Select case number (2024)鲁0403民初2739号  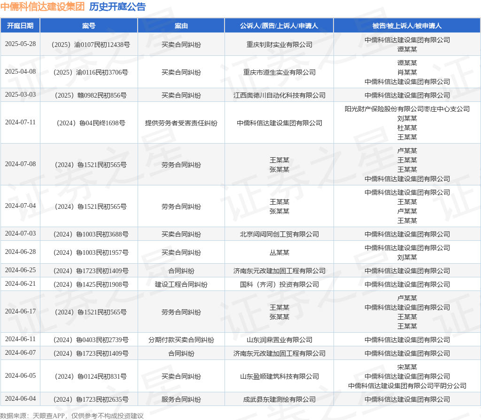pyautogui.click(x=91, y=340)
